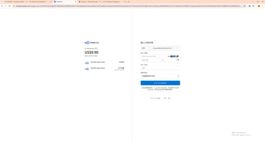Viewport: 265px width, 142px height.
Task: Click the blue pay and subscribe button
Action: 160,83
